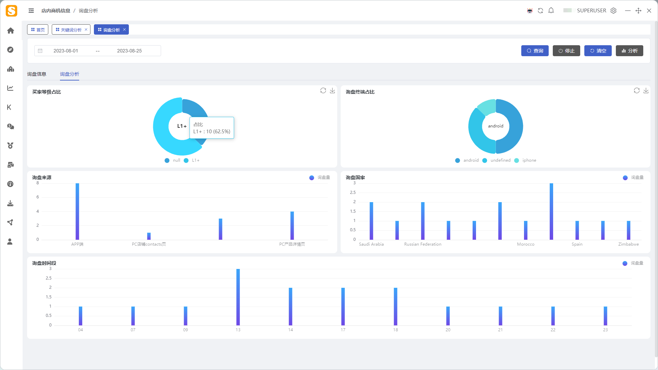Switch to the 询盘信息 sub-tab
The width and height of the screenshot is (658, 370).
pos(37,74)
